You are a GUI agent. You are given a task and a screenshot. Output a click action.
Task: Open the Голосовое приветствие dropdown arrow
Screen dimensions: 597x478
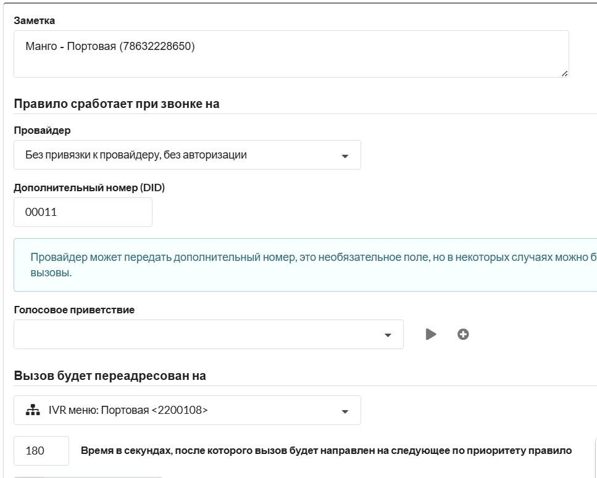(388, 335)
